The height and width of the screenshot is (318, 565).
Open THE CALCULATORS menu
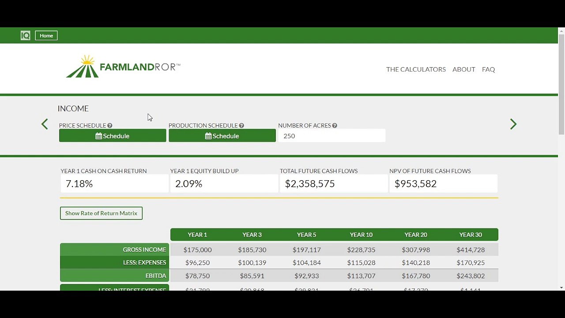pyautogui.click(x=416, y=69)
